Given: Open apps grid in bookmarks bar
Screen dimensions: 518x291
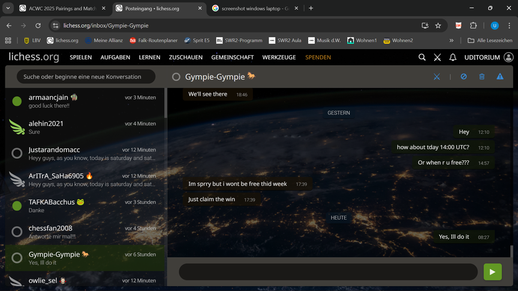Looking at the screenshot, I should pos(8,40).
